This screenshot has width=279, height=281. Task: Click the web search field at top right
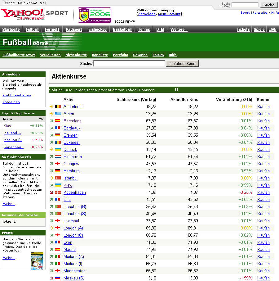pos(245,5)
